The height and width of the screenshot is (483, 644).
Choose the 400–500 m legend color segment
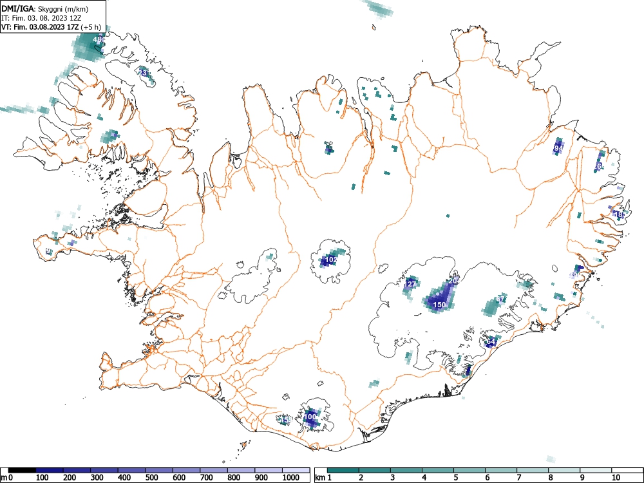click(132, 470)
